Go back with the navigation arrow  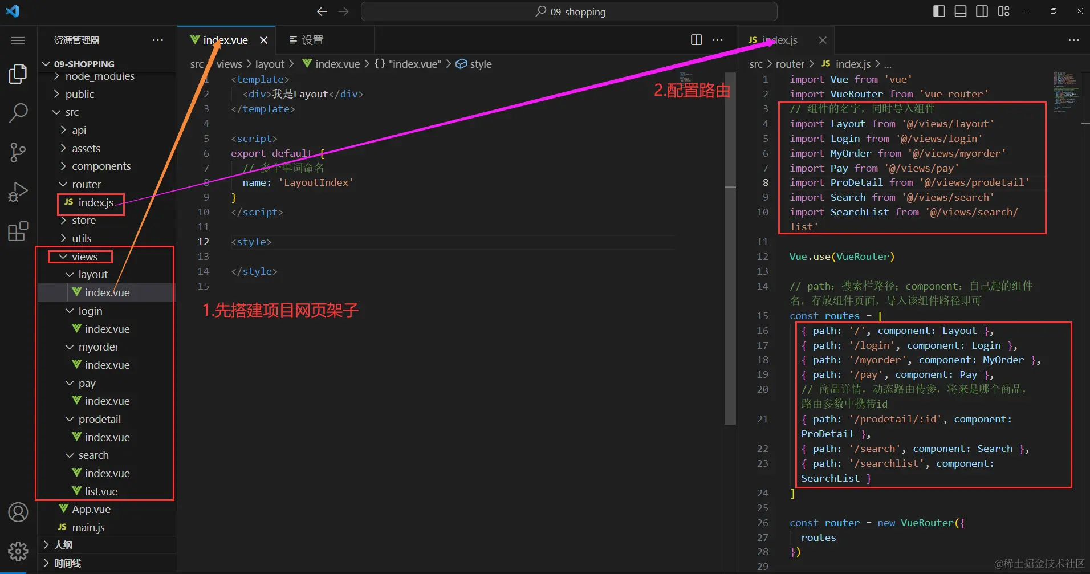coord(322,11)
